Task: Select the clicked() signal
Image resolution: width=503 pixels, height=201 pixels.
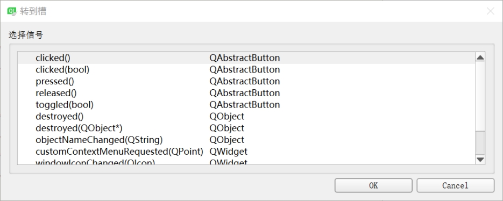Action: [x=246, y=58]
